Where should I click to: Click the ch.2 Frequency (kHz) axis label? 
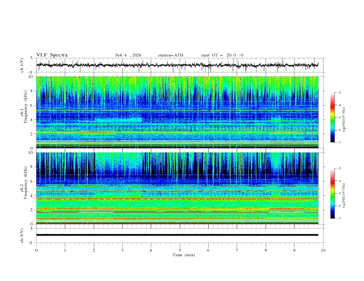point(23,183)
